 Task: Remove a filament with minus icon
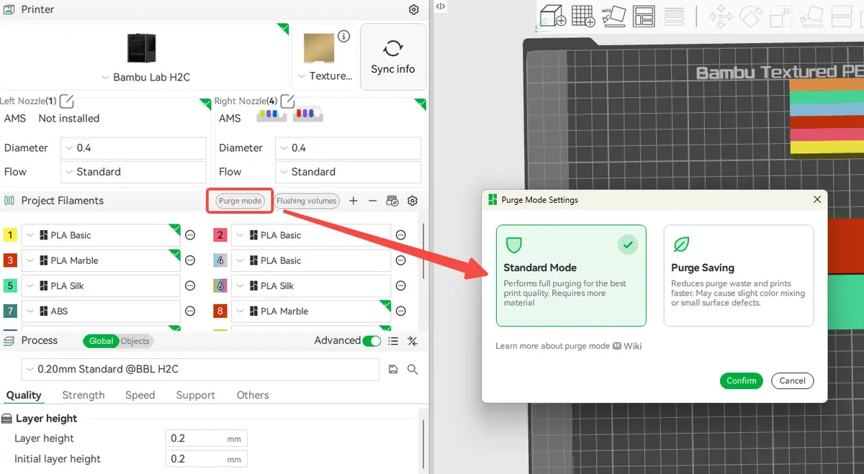pos(372,201)
